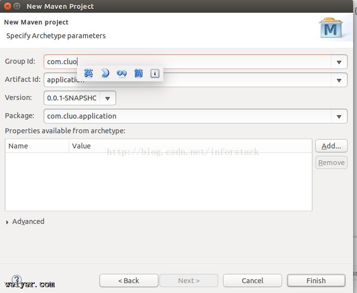Click the Name column header
The height and width of the screenshot is (293, 357).
click(x=37, y=146)
